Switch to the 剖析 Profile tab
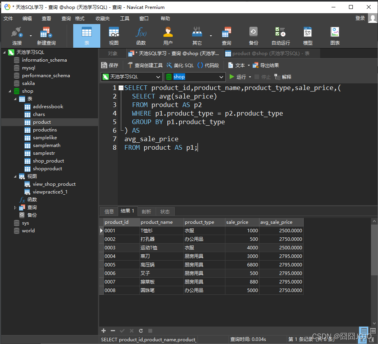 coord(146,212)
